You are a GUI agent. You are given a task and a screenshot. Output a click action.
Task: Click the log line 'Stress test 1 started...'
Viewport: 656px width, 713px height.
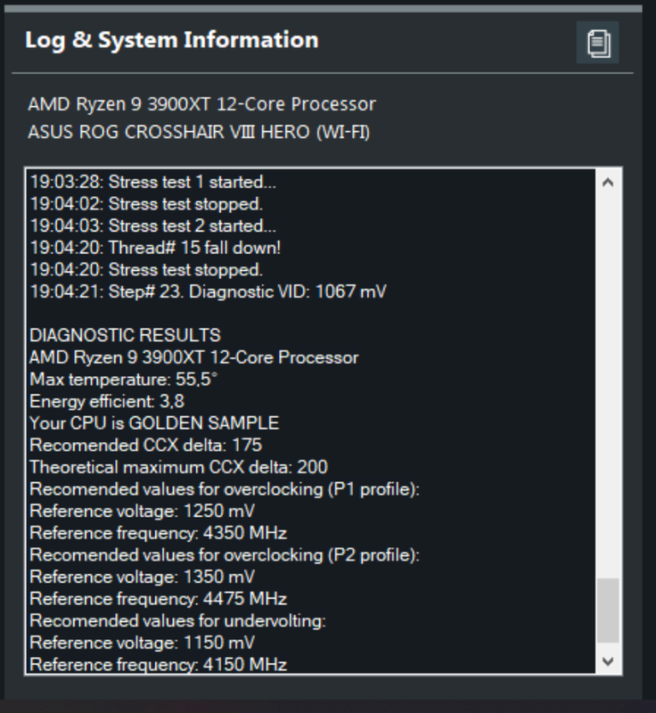pyautogui.click(x=192, y=182)
